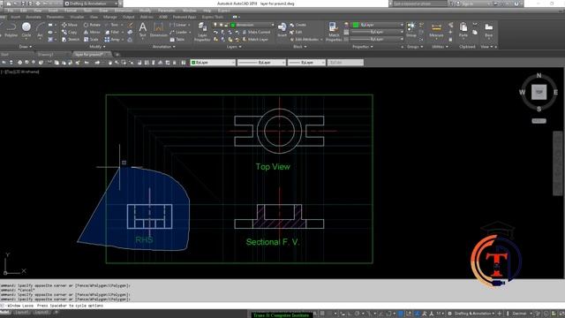
Task: Click the Paste clipboard tool
Action: point(463,30)
